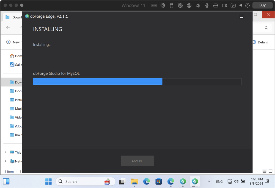Click the Buy button in Parallels

(262, 5)
